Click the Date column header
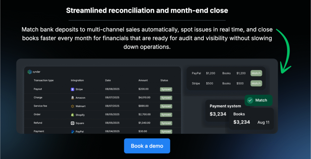 [x=108, y=80]
